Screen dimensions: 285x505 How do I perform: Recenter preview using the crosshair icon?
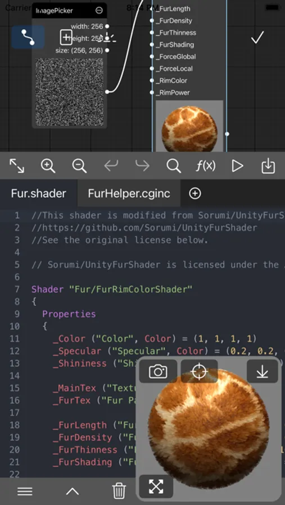pyautogui.click(x=199, y=371)
